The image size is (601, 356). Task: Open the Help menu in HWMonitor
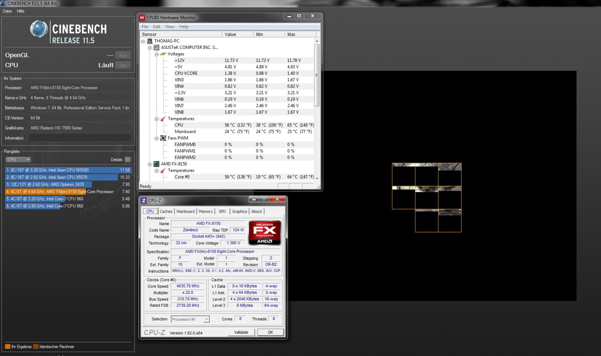point(184,27)
